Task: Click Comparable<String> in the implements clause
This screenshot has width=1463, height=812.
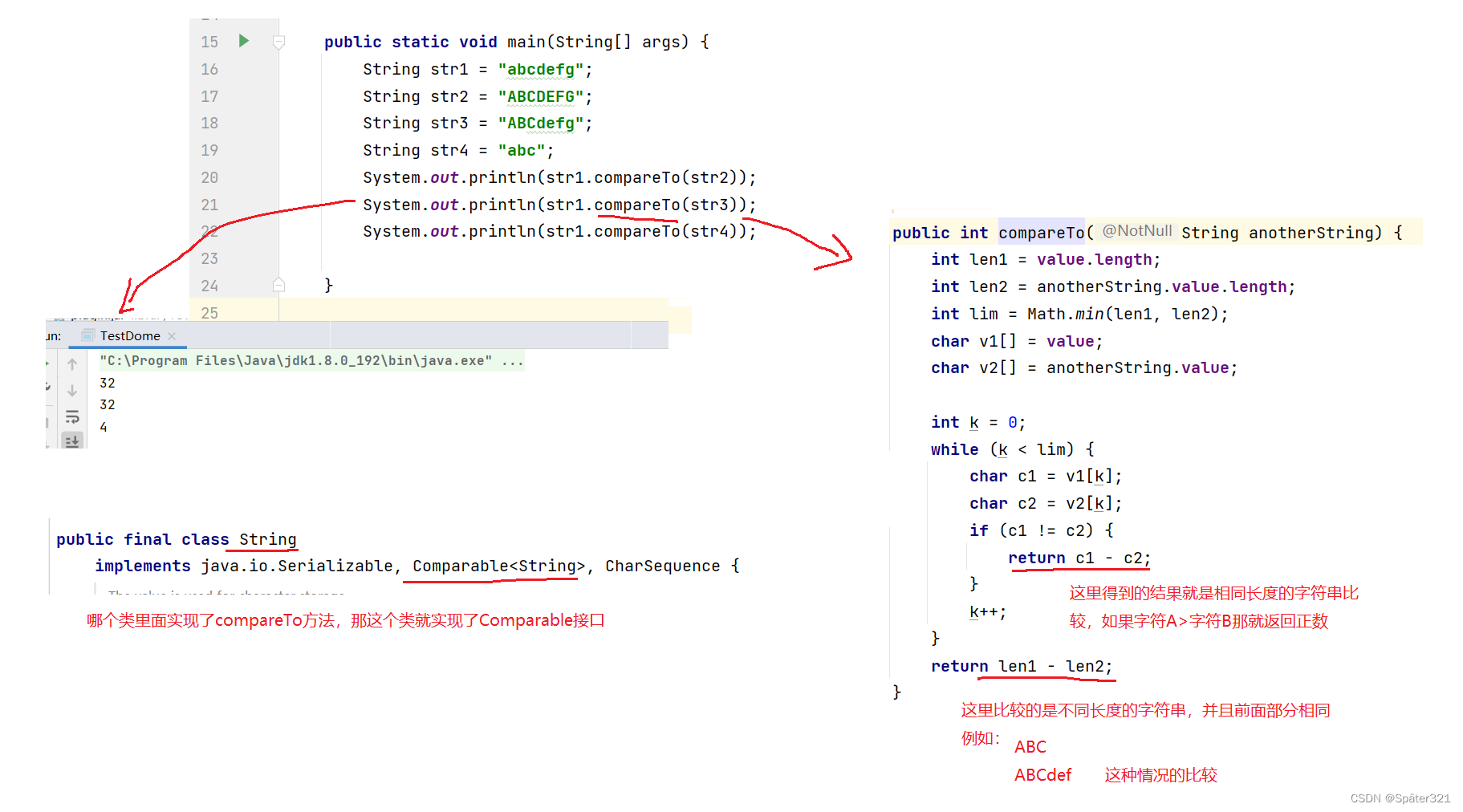Action: point(499,566)
